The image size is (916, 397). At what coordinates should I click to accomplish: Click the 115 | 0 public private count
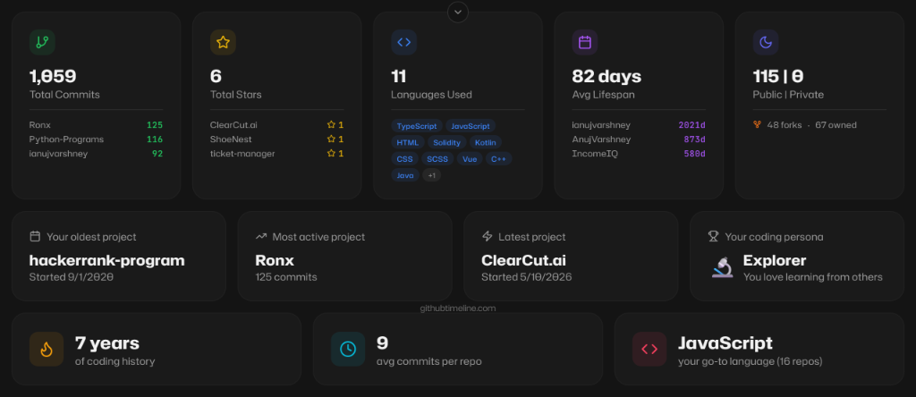point(777,77)
